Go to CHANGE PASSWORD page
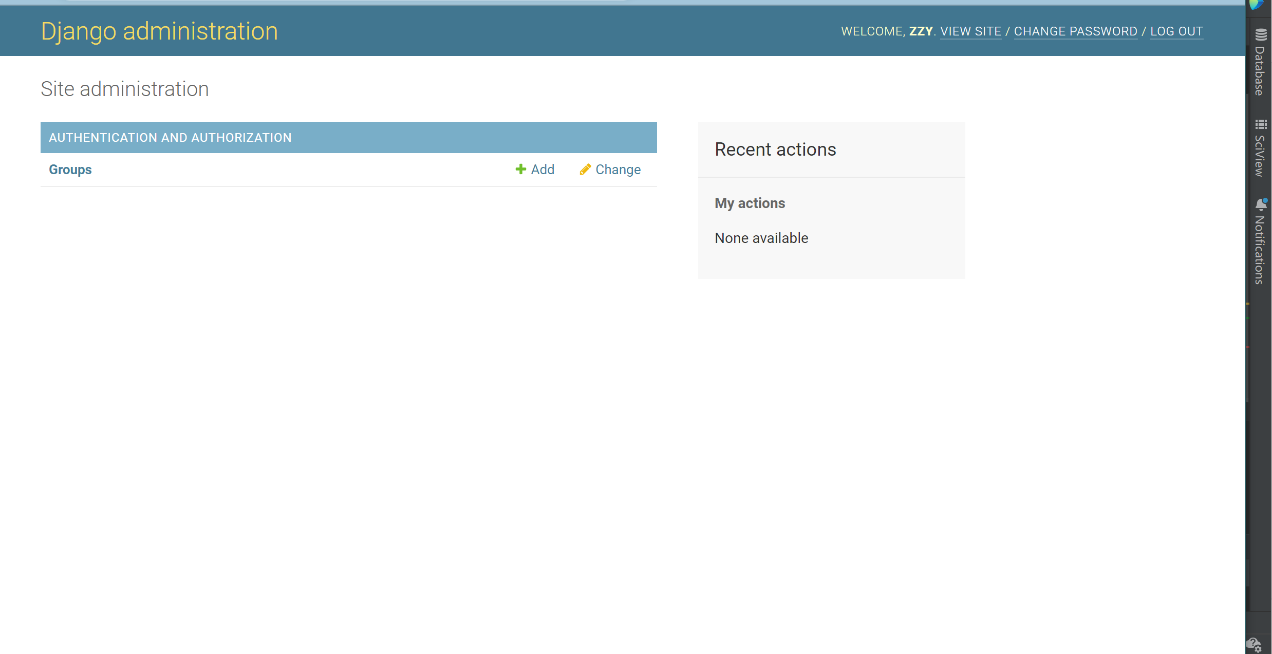1272x654 pixels. 1075,31
